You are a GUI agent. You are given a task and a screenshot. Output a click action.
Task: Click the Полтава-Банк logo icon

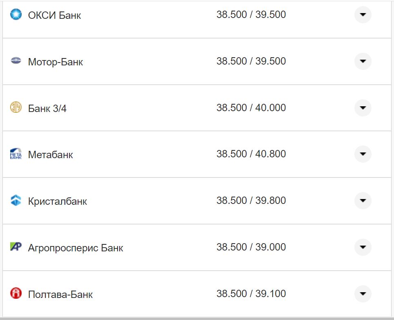tap(16, 293)
